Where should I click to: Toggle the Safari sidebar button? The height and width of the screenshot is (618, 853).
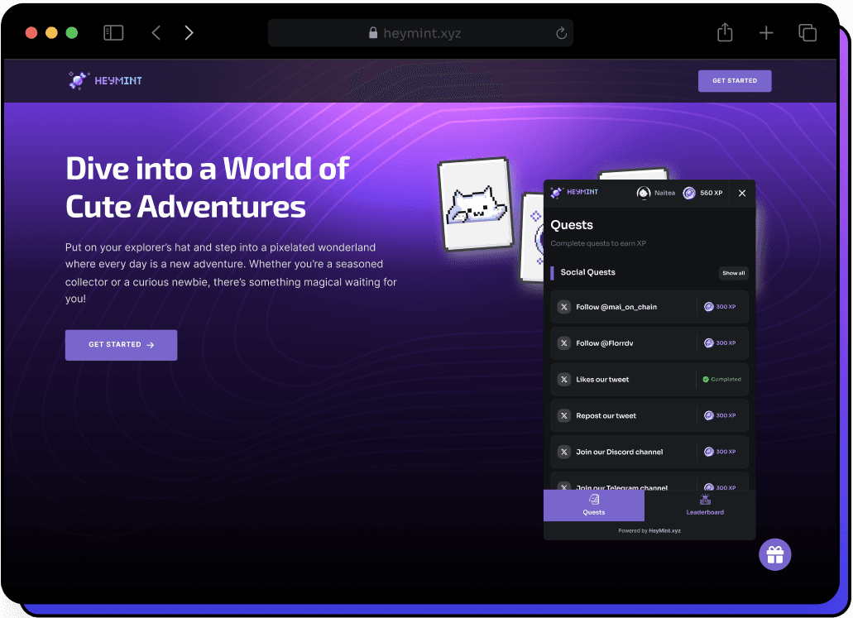tap(113, 32)
